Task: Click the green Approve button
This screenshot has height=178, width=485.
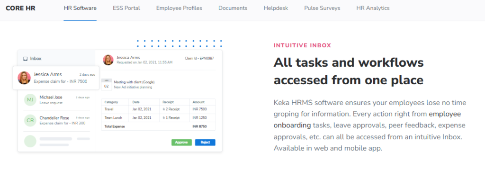Action: click(x=181, y=142)
